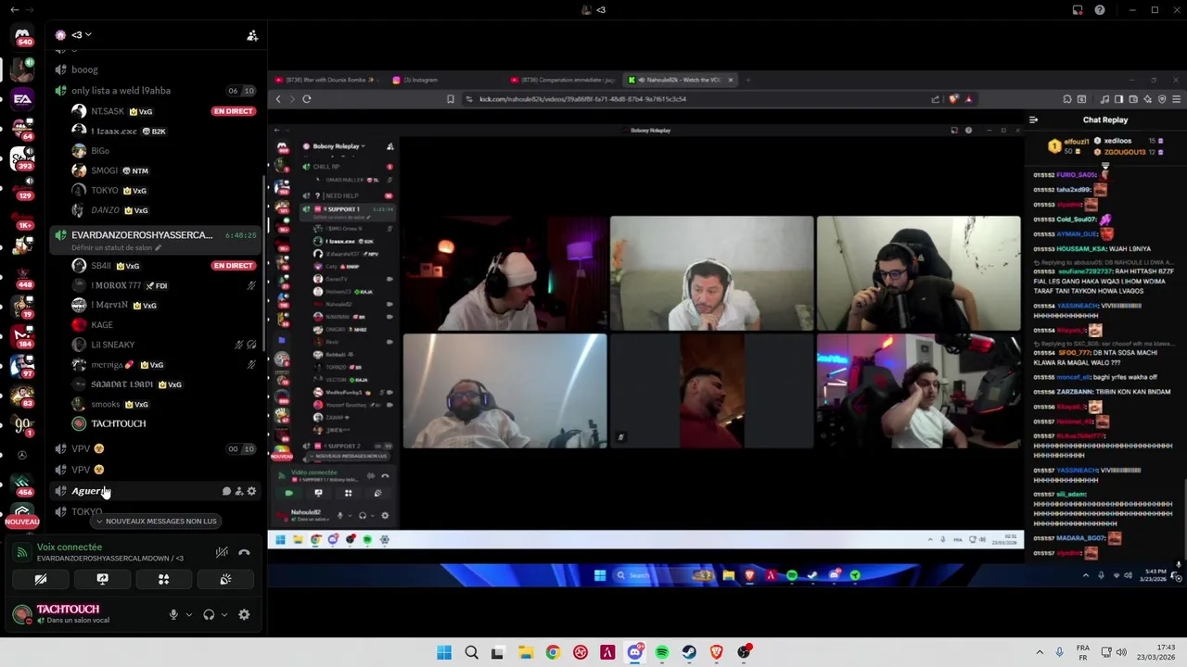Open settings gear on Aguer channel
This screenshot has width=1187, height=667.
click(x=251, y=491)
